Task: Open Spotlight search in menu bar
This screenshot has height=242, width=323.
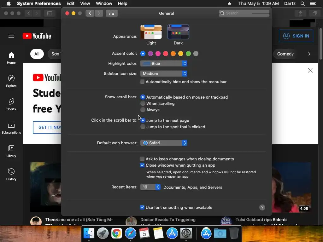Action: [x=302, y=3]
